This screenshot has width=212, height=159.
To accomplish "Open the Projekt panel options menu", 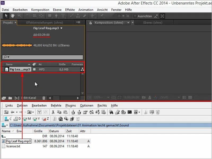I will 78,22.
